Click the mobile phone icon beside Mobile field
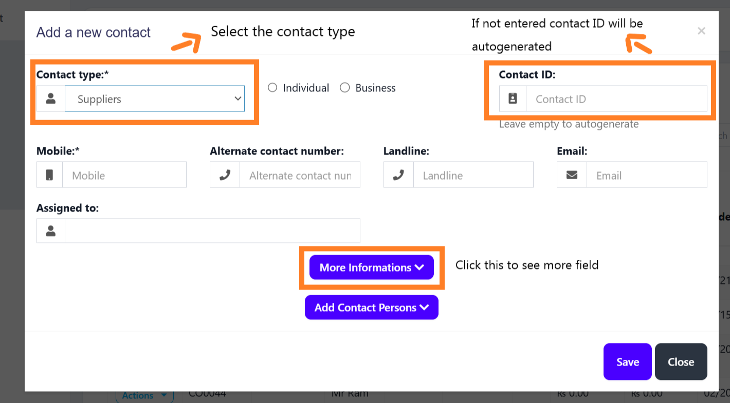Screen dimensions: 730x403 click(49, 175)
